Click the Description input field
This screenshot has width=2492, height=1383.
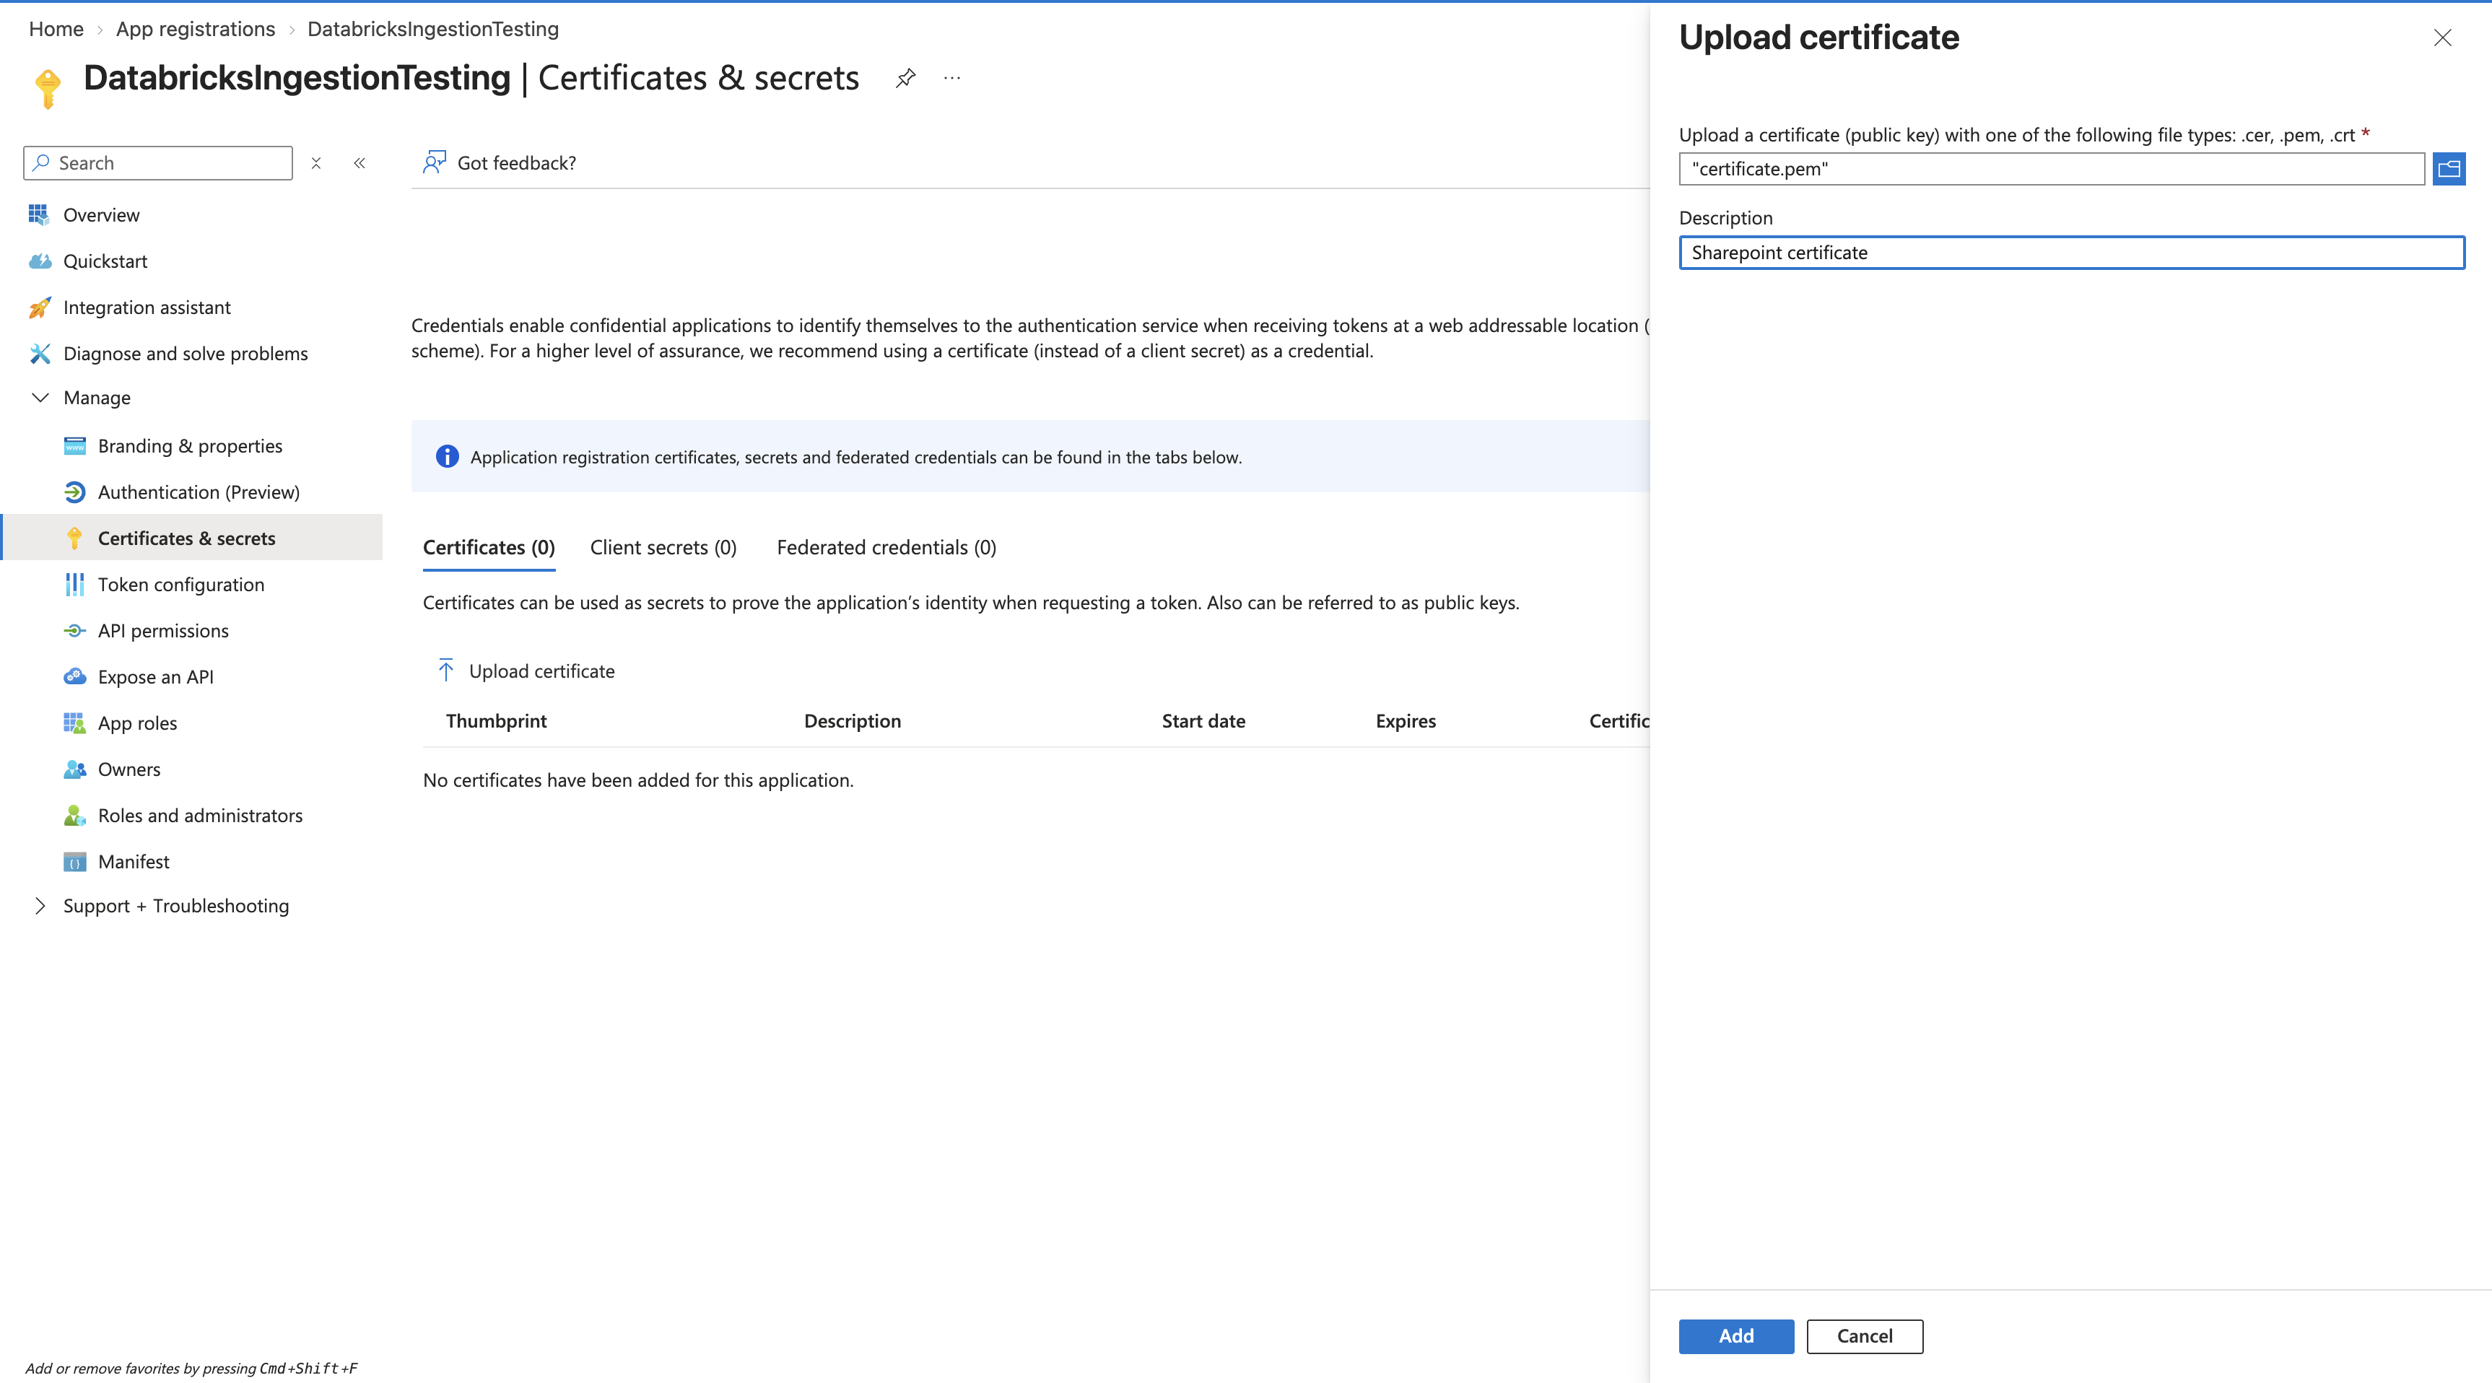(2071, 253)
